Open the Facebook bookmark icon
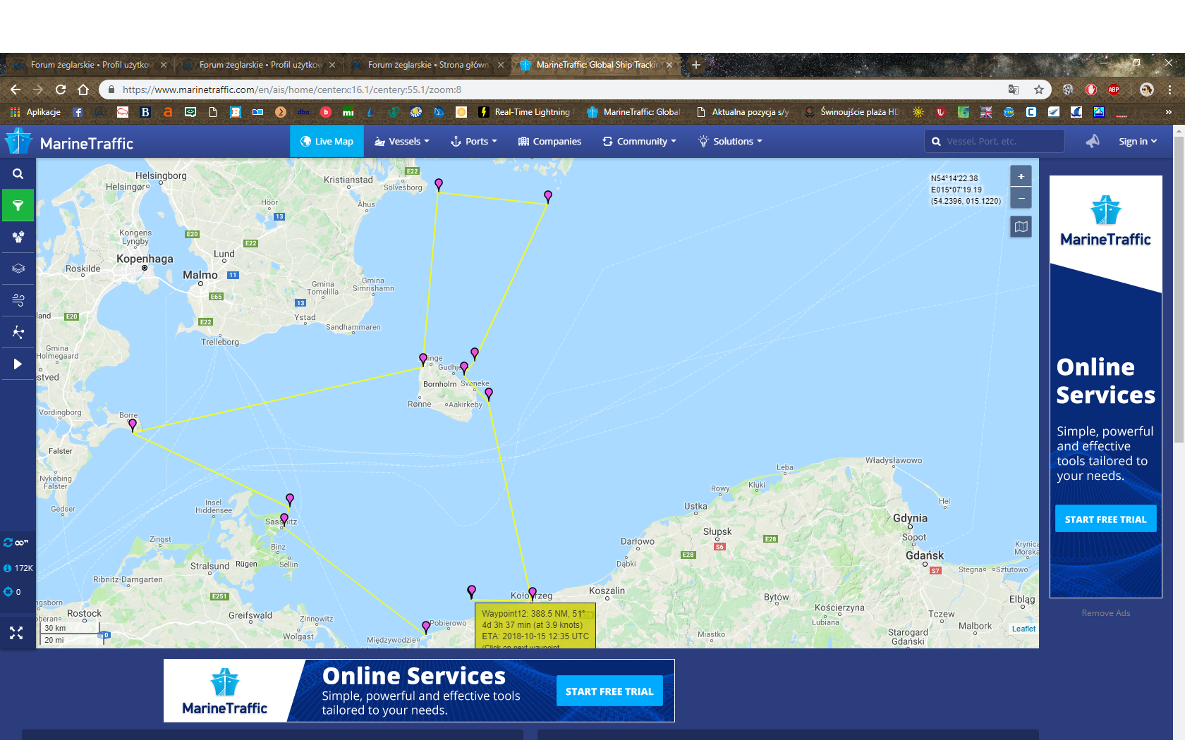Image resolution: width=1185 pixels, height=740 pixels. (x=78, y=112)
